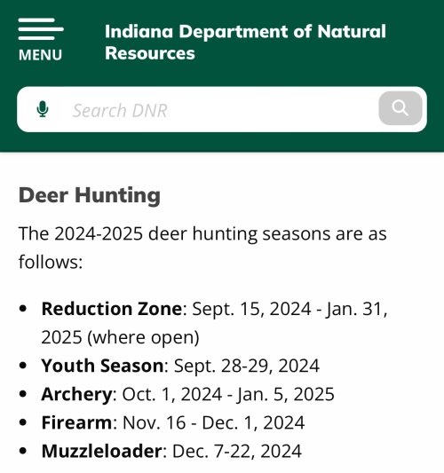Viewport: 444px width, 473px height.
Task: Click the Oct. 1, 2024 - Jan. 5, 2025 text
Action: click(228, 394)
